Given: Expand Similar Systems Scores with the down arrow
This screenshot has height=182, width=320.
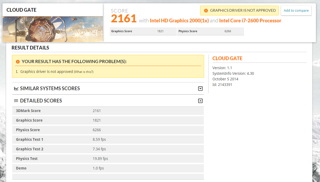Looking at the screenshot, I should pos(200,89).
